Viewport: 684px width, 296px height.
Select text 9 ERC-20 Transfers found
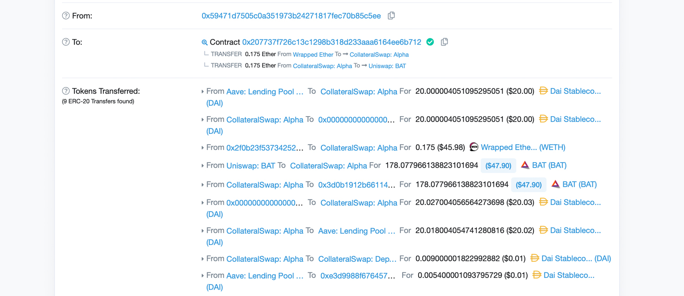pos(98,102)
